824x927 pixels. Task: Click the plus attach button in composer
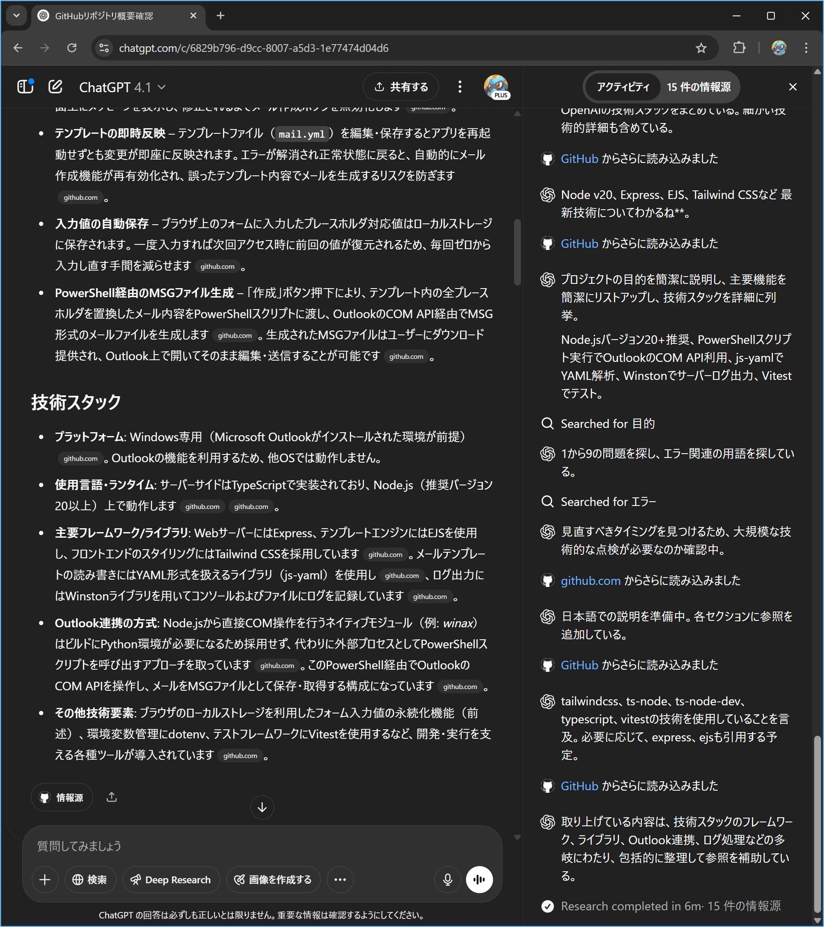pyautogui.click(x=45, y=880)
